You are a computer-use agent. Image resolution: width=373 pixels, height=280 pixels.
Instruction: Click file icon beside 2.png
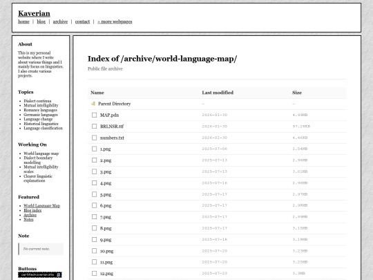(94, 160)
